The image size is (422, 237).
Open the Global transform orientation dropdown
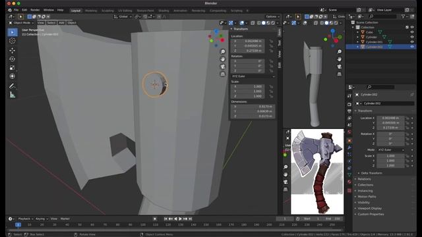coord(123,16)
